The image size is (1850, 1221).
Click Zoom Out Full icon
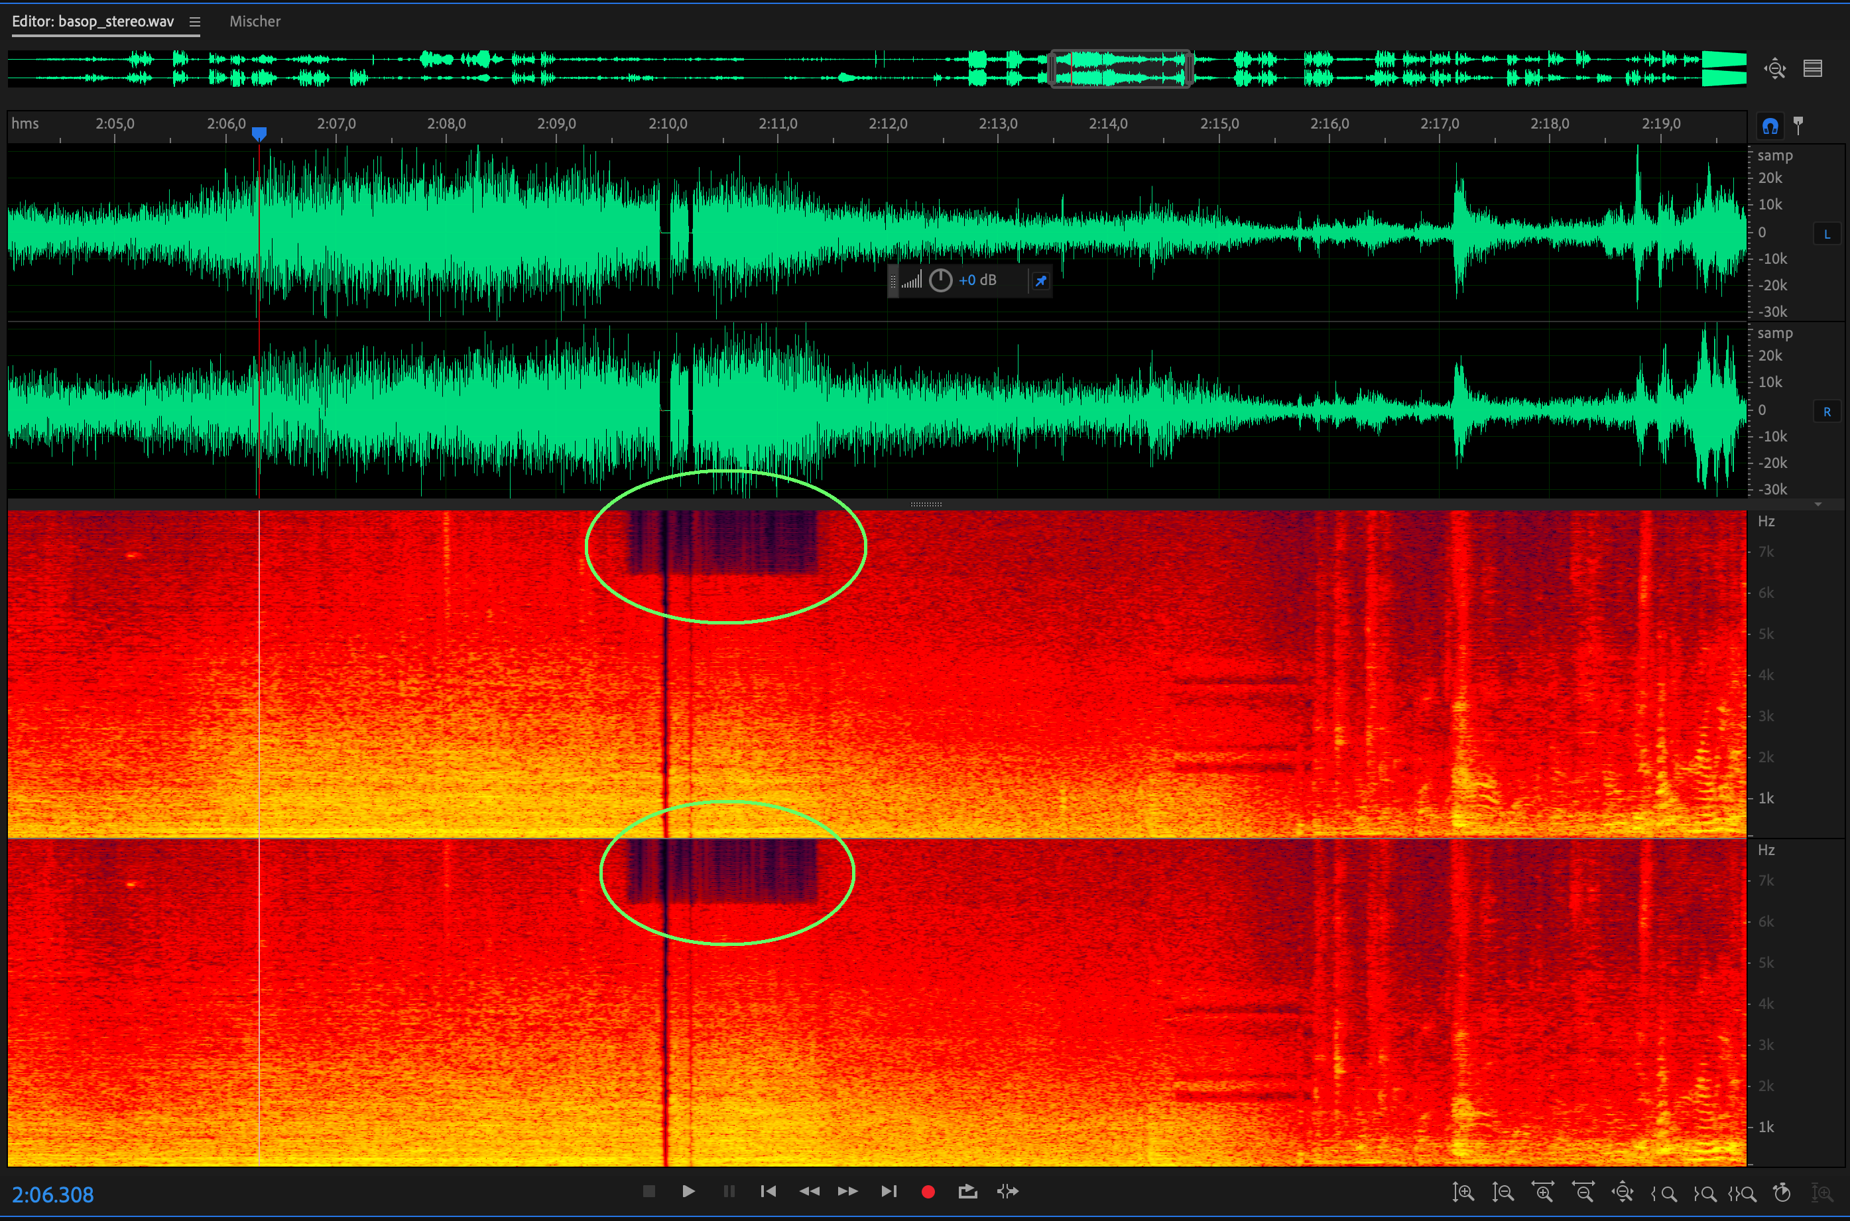[x=1623, y=1192]
